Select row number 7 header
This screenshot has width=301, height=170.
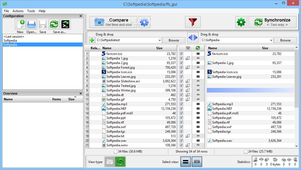pyautogui.click(x=87, y=81)
